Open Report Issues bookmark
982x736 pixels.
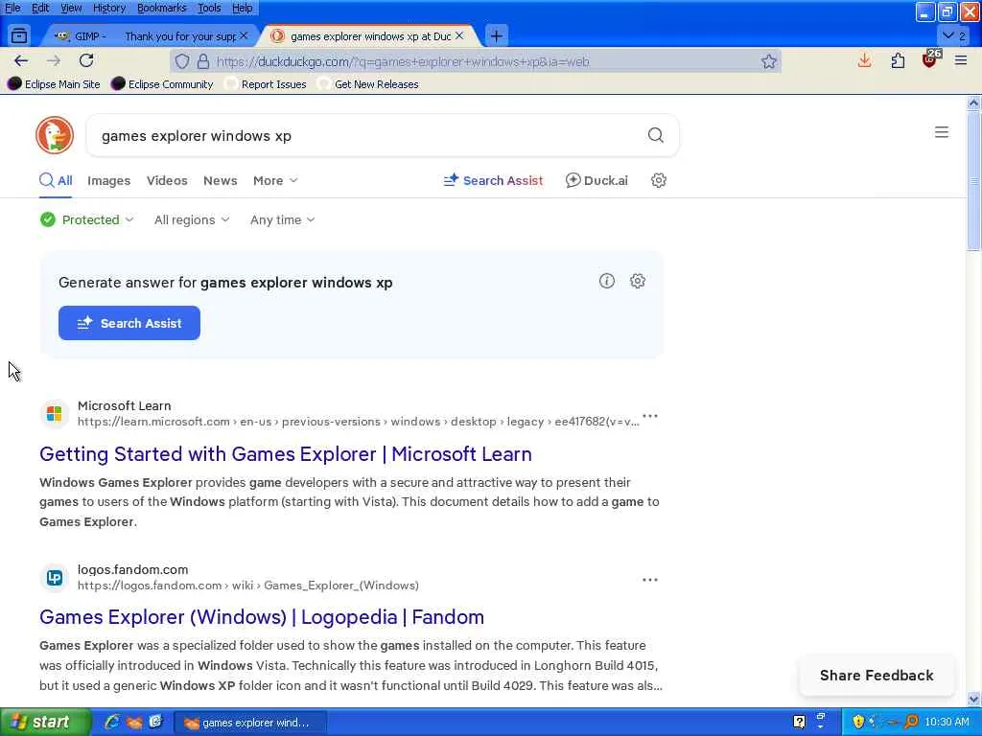267,84
